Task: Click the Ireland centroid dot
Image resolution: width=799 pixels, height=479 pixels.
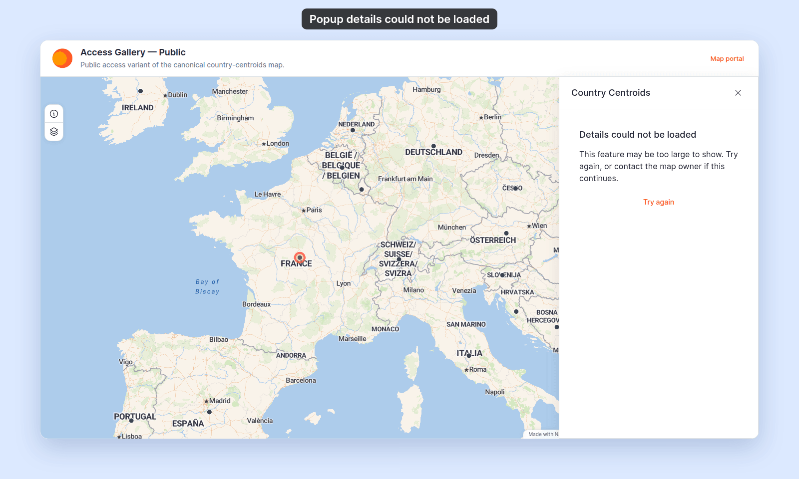Action: click(141, 91)
